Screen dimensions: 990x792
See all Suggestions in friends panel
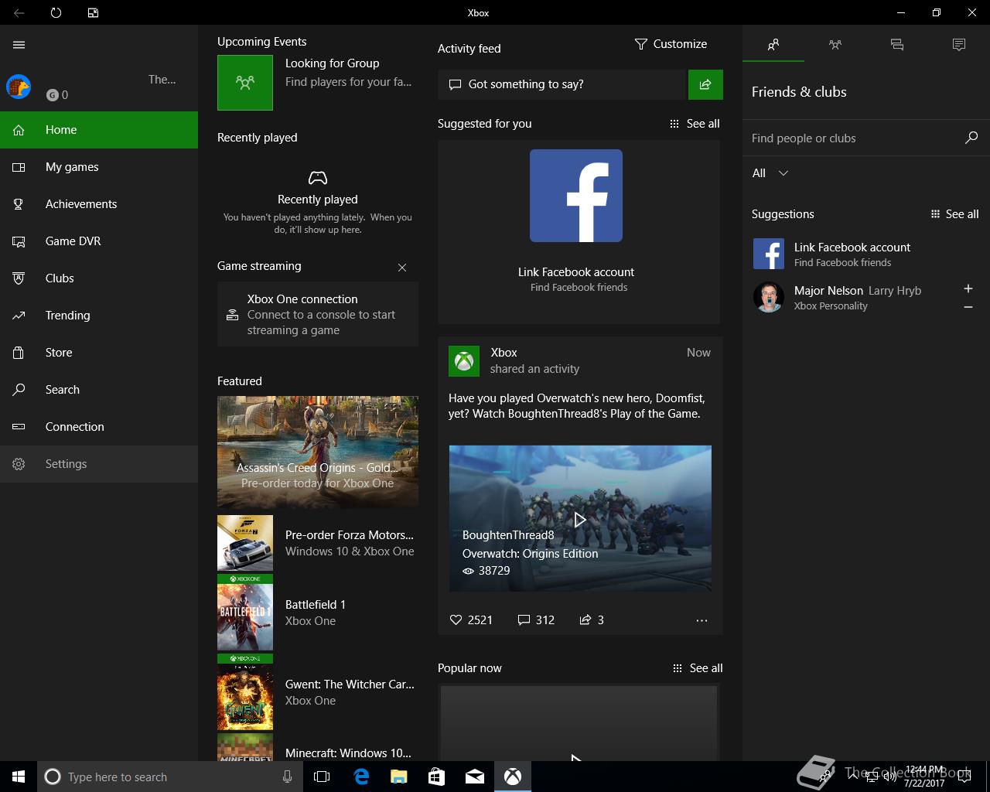coord(954,214)
